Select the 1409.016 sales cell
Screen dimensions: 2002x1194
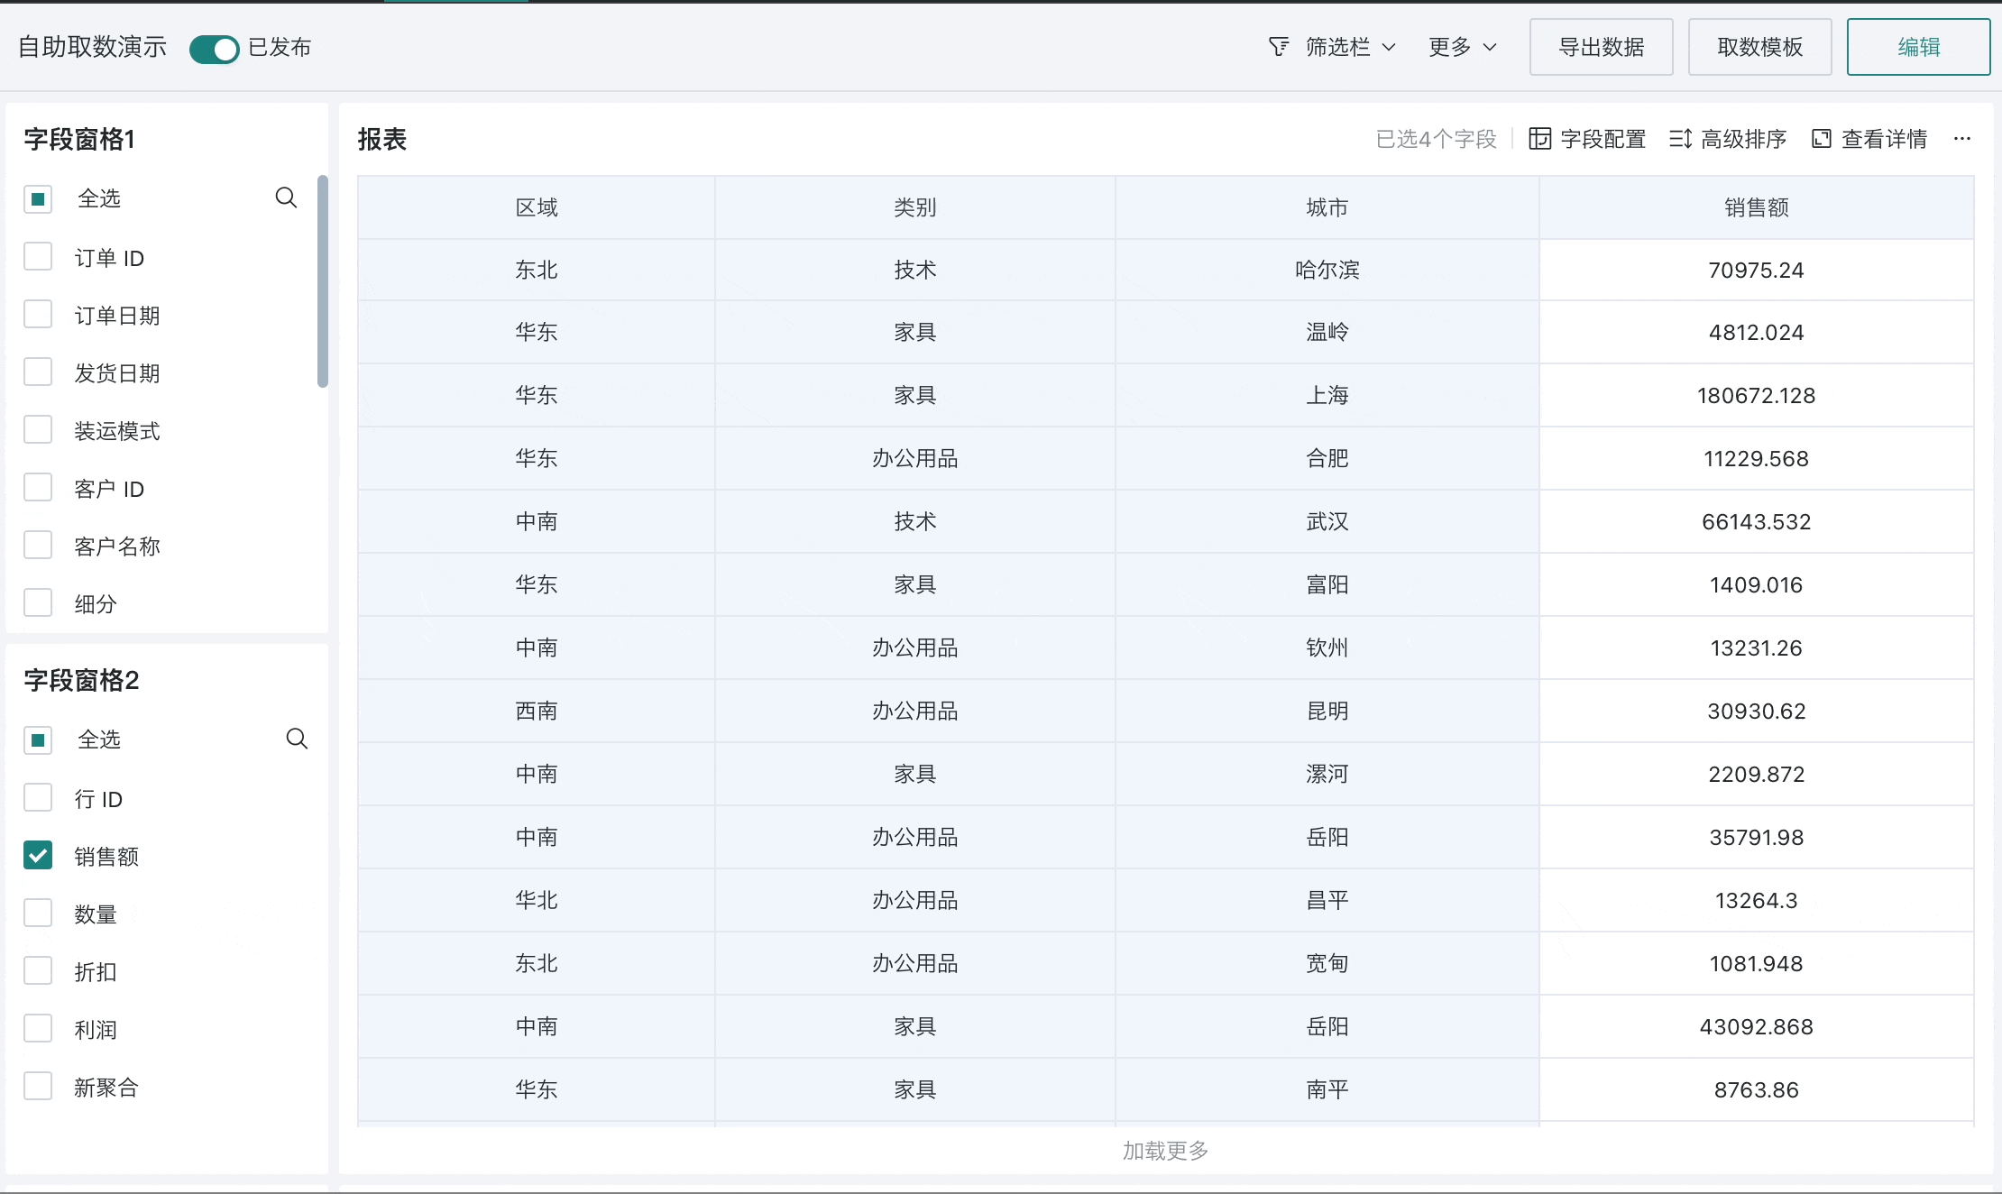pos(1757,584)
